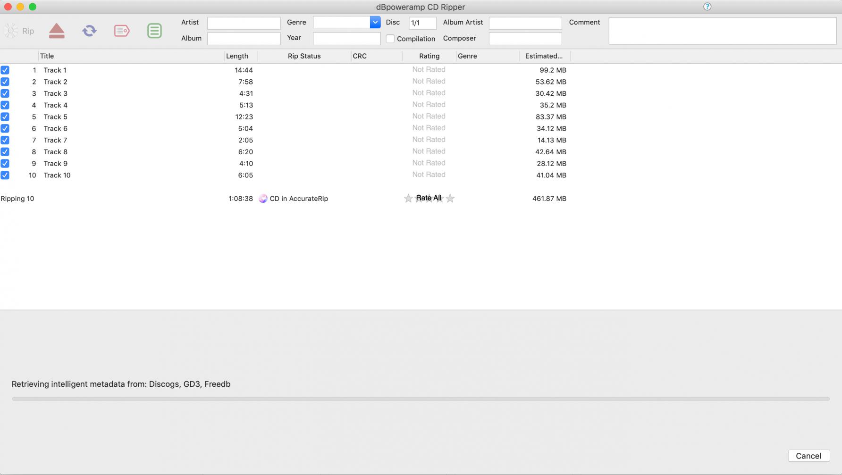Uncheck the Track 5 checkbox
This screenshot has width=842, height=475.
[x=5, y=117]
